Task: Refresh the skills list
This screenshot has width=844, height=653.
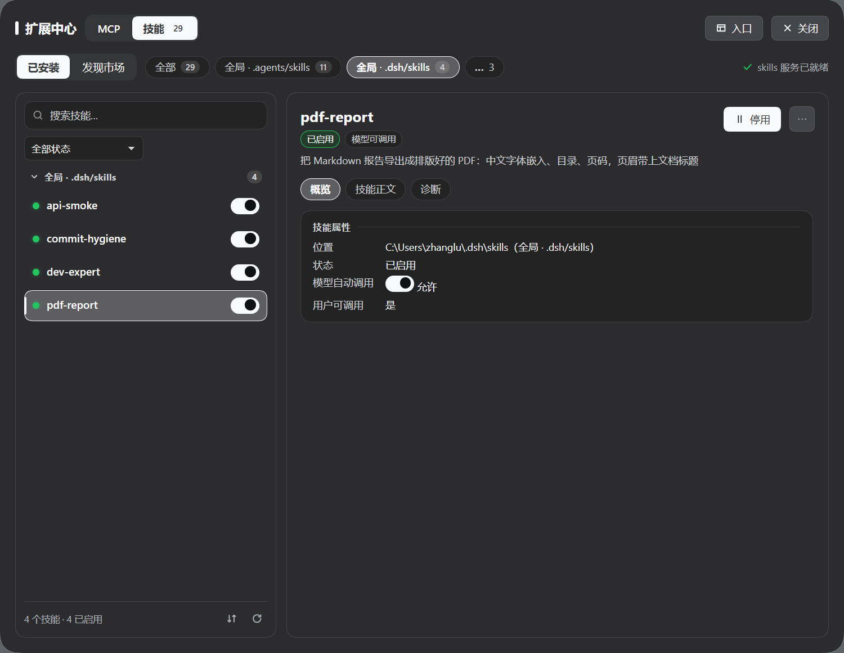Action: click(257, 619)
